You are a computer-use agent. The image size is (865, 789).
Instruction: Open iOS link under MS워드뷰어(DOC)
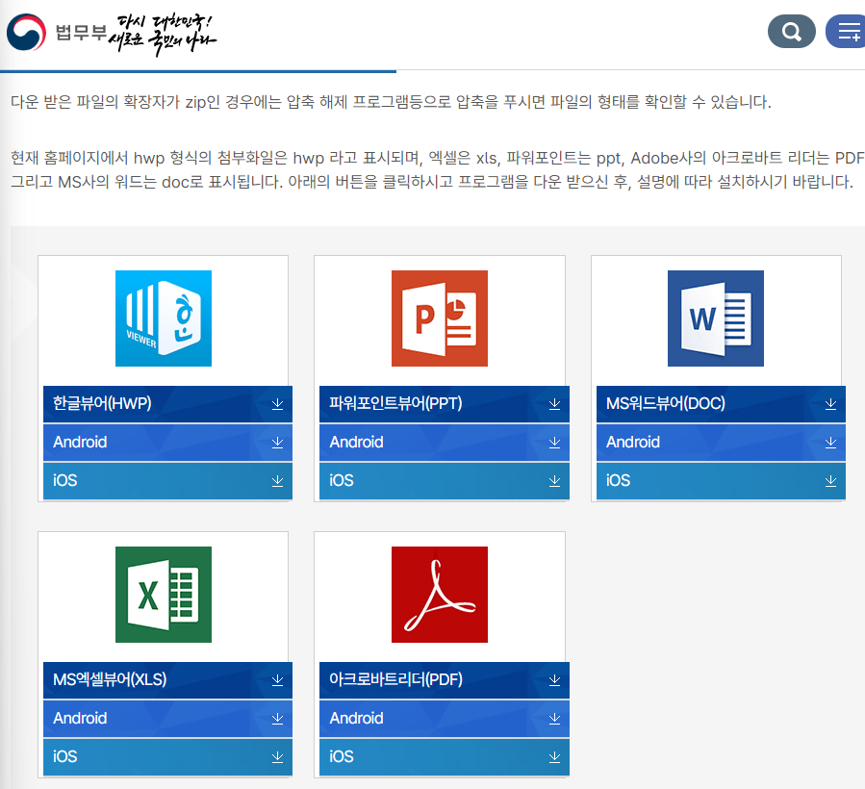point(721,481)
